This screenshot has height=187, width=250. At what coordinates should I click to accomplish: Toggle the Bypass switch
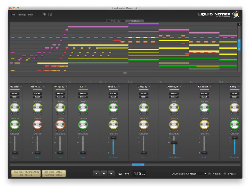coord(225,174)
